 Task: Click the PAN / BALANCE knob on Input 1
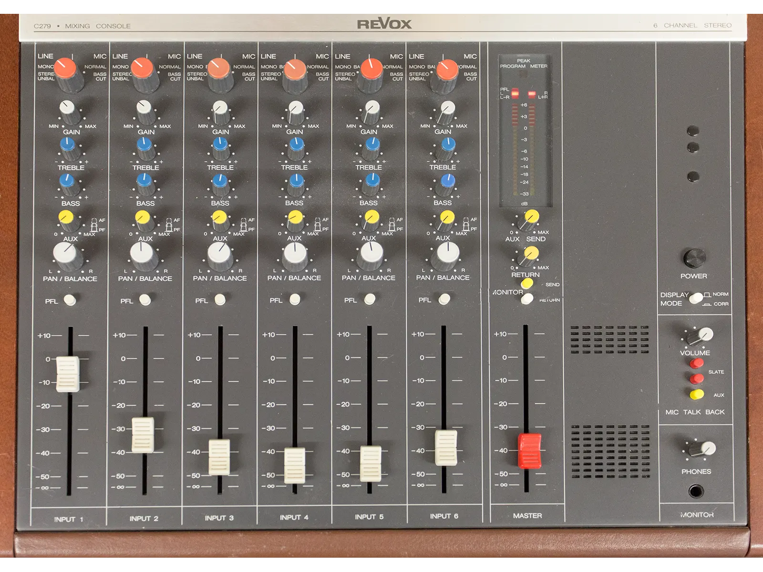67,256
